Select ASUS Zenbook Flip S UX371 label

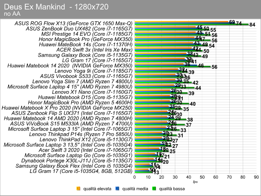(72, 113)
